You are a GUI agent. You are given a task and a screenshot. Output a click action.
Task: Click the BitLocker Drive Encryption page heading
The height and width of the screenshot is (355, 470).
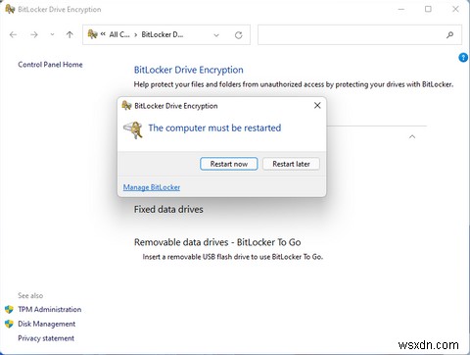[x=189, y=70]
